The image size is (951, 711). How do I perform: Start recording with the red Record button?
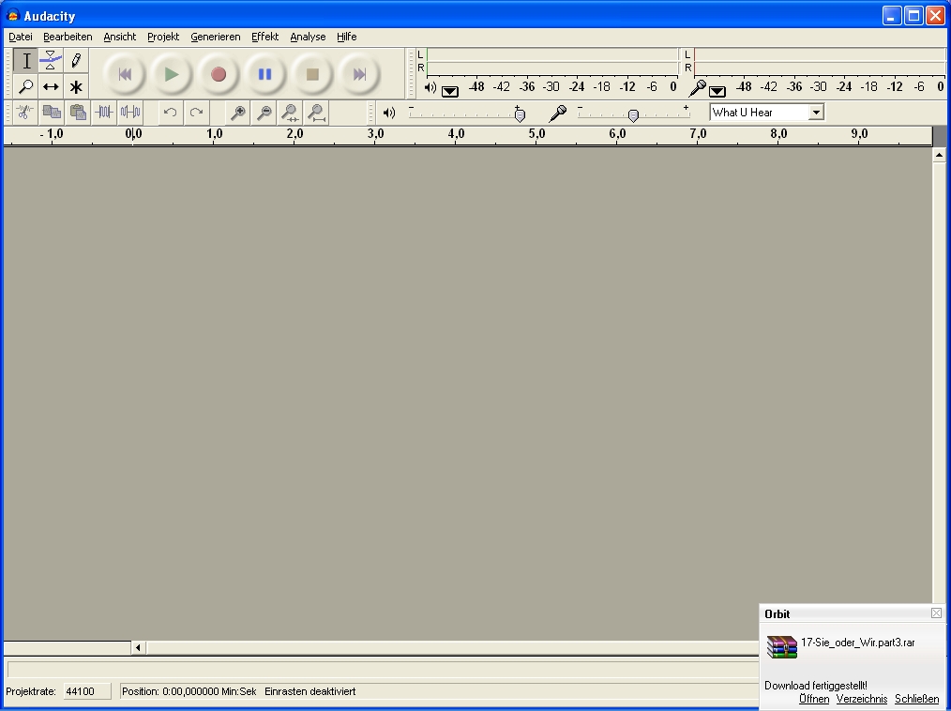click(x=219, y=75)
